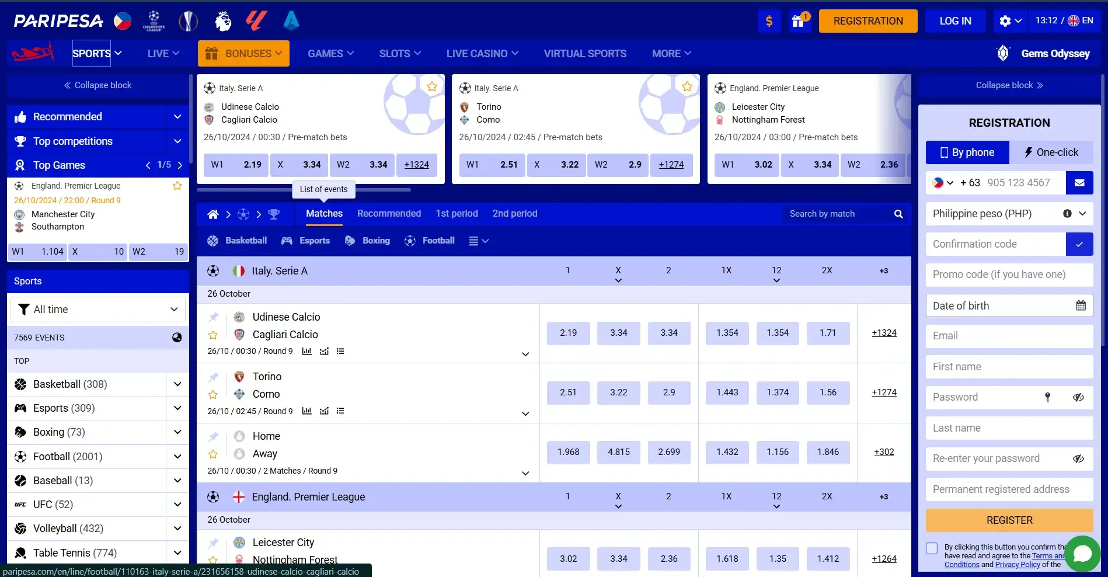Screen dimensions: 1108x577
Task: Click the home icon in breadcrumb
Action: [213, 214]
